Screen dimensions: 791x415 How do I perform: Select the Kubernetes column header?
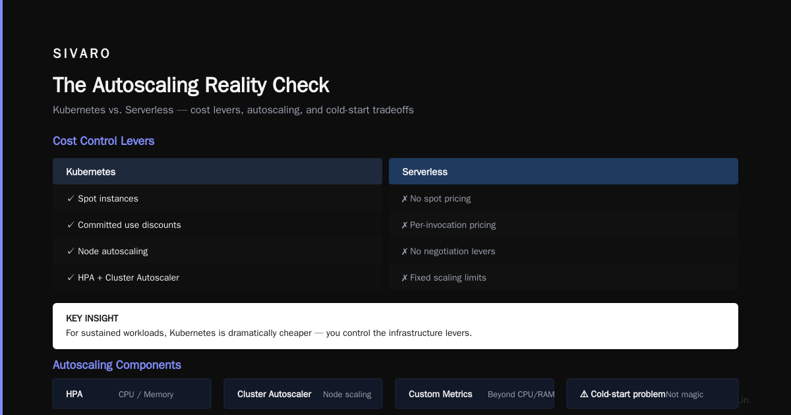(218, 171)
